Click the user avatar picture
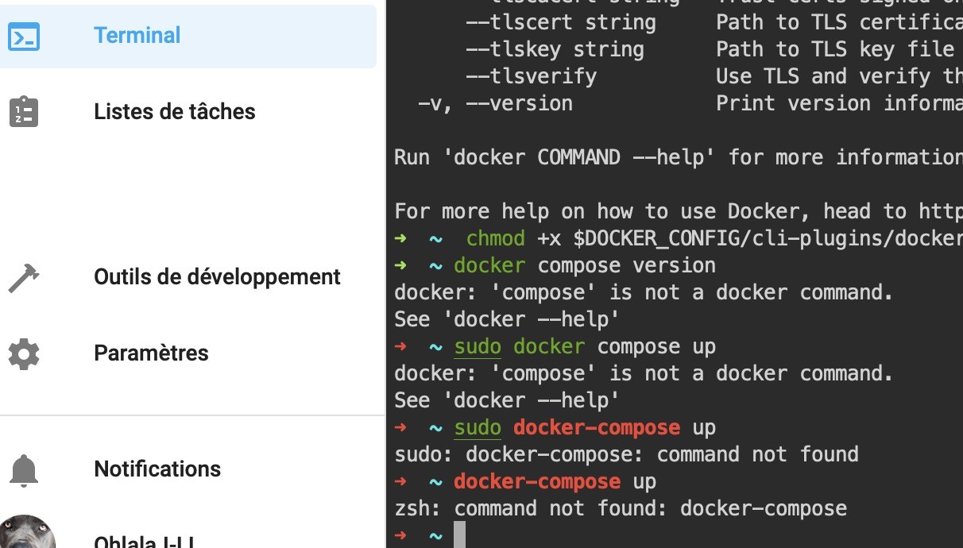The height and width of the screenshot is (548, 963). [28, 531]
